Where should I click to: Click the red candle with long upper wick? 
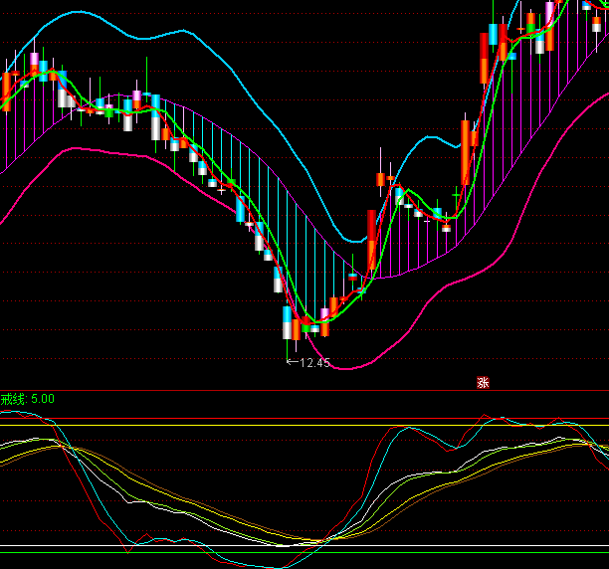click(381, 179)
